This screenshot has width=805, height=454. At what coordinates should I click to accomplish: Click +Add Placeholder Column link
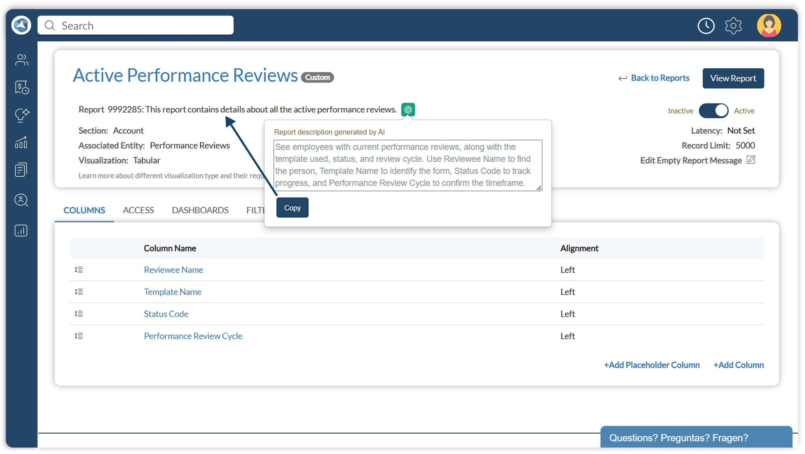click(652, 365)
